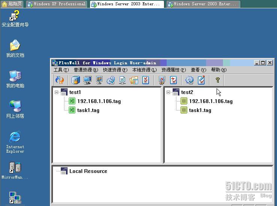This screenshot has height=206, width=277.
Task: Click the PlusWell title bar app icon
Action: pos(55,63)
